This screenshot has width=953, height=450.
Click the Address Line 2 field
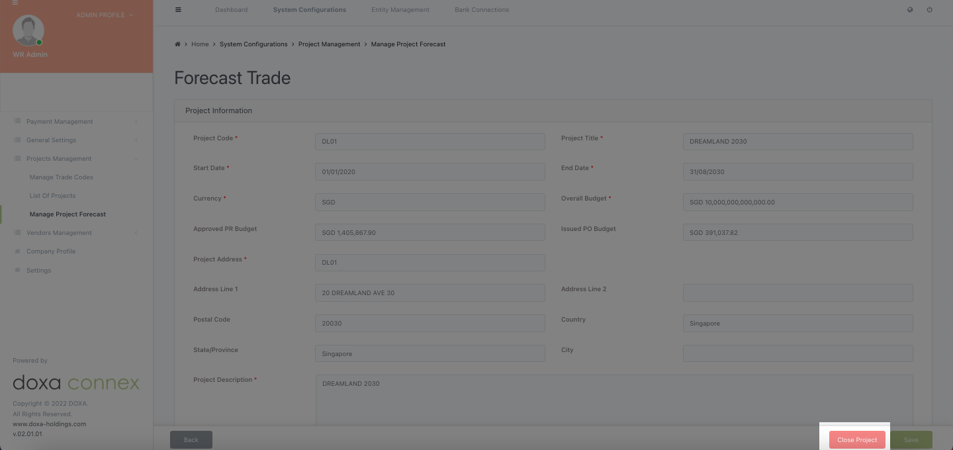pos(797,292)
